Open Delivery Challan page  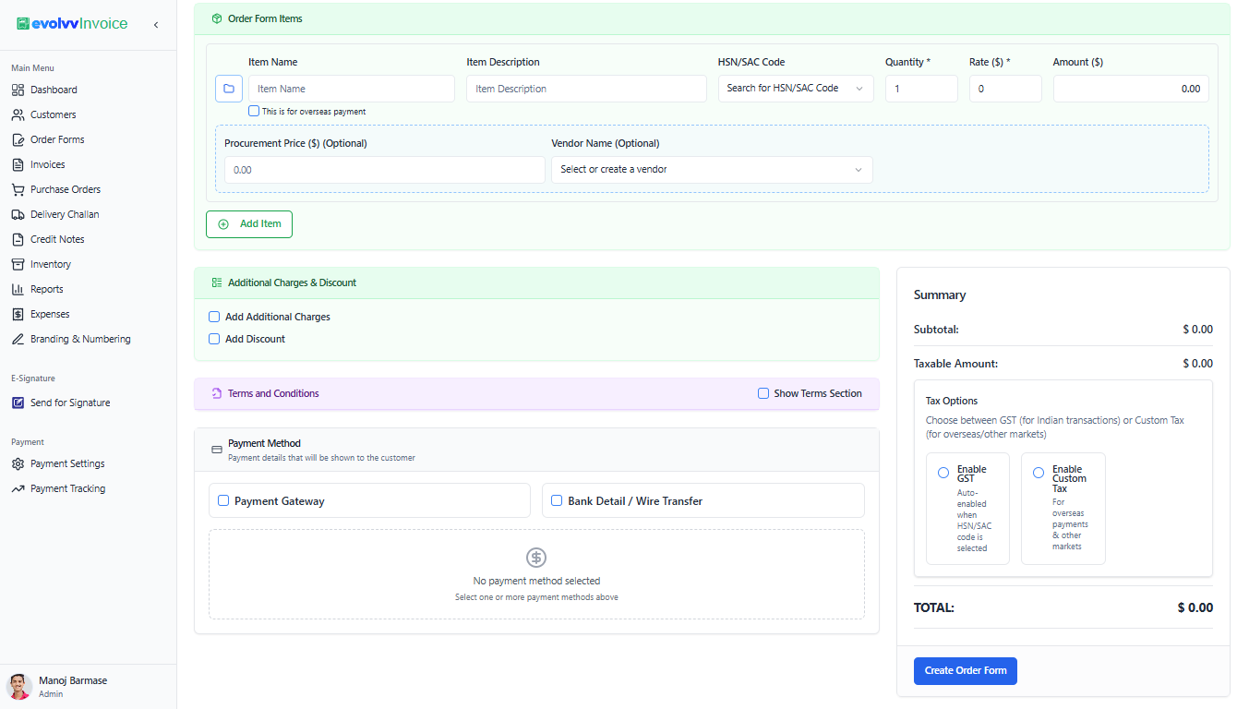65,214
